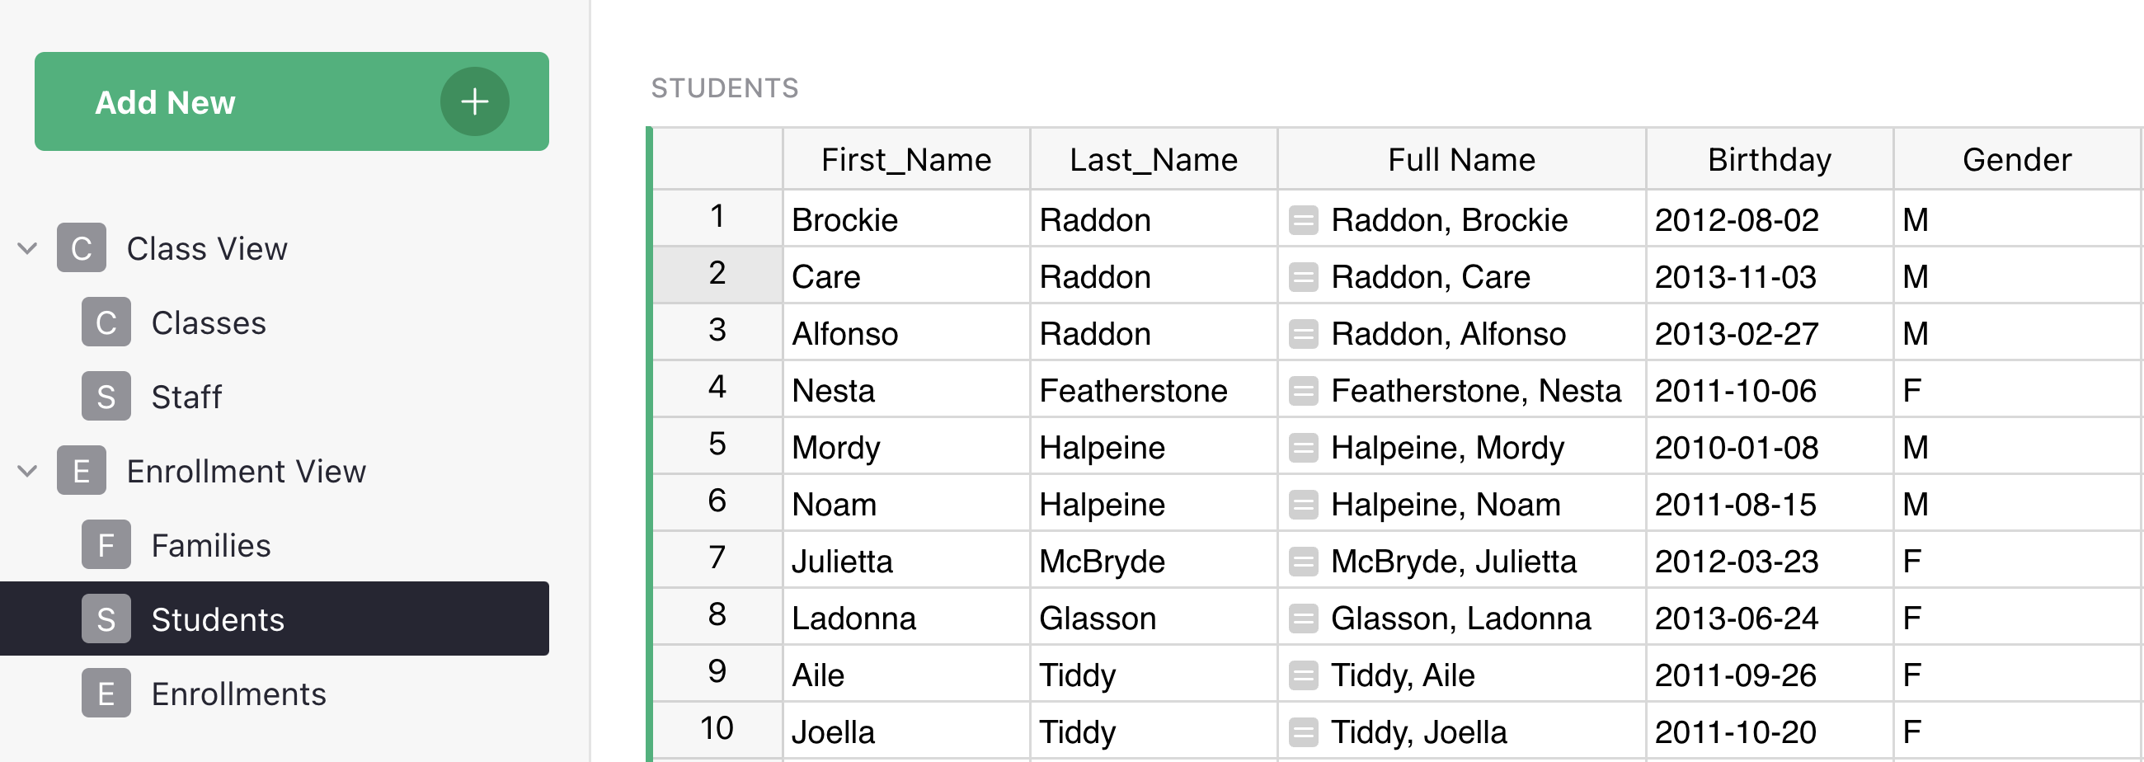The height and width of the screenshot is (762, 2144).
Task: Click formula icon beside Featherstone, Nesta
Action: tap(1303, 392)
